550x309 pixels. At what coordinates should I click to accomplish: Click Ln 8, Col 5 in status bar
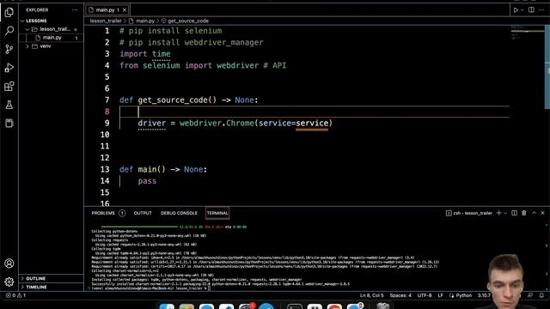[x=371, y=295]
